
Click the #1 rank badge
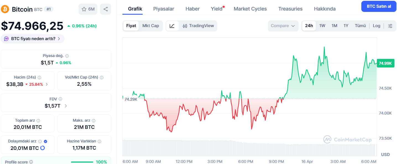point(49,9)
